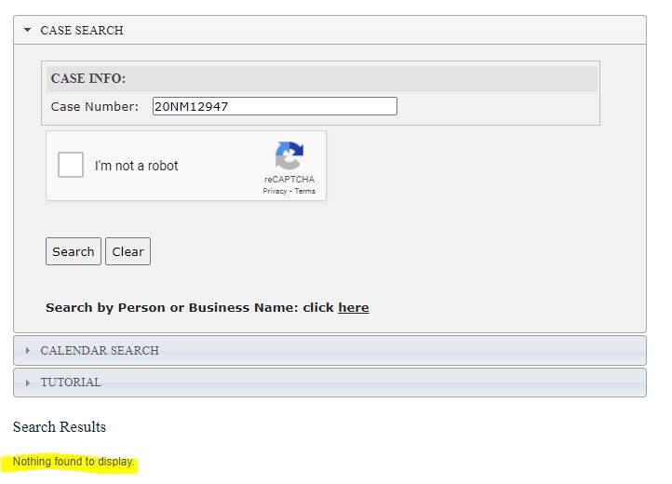Image resolution: width=672 pixels, height=484 pixels.
Task: Click the 'CASE INFO:' header text
Action: [87, 78]
